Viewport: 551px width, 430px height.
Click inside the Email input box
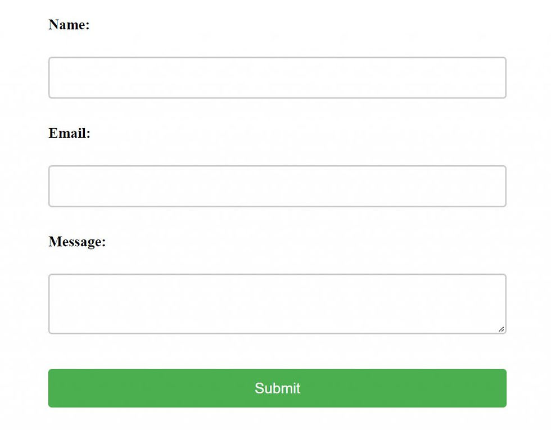pyautogui.click(x=277, y=186)
